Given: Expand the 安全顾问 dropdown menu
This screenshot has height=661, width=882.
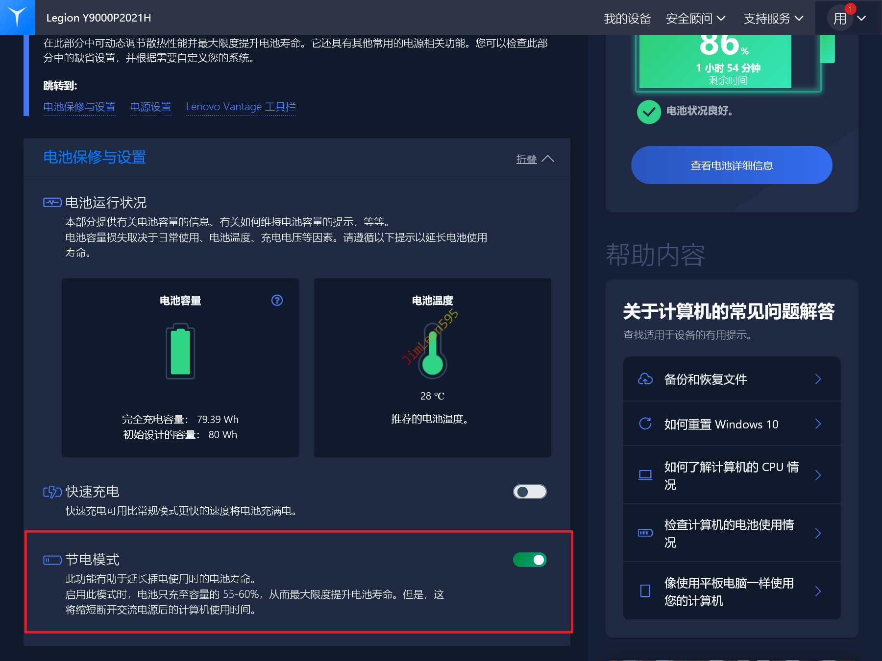Looking at the screenshot, I should click(x=695, y=19).
